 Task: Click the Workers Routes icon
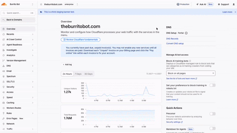4,108
